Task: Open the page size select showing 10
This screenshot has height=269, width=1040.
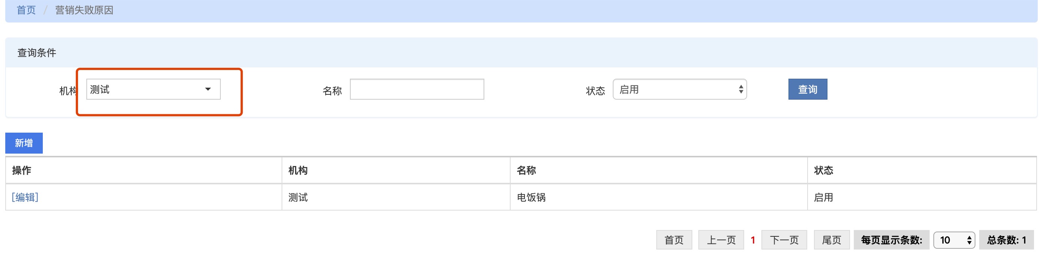Action: click(x=954, y=240)
